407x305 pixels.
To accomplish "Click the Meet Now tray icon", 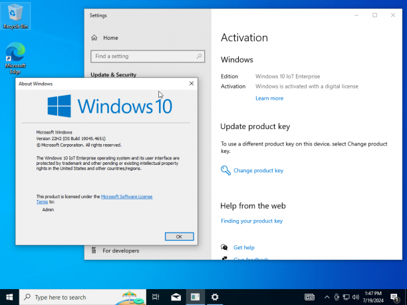I will (x=337, y=297).
